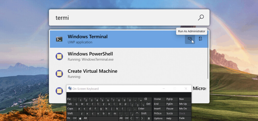This screenshot has height=121, width=258.
Task: Click the Home key
Action: [x=159, y=100]
